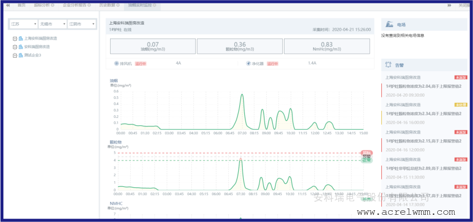Screen dimensions: 473x222
Task: Open the 无锡市 city dropdown
Action: pos(53,24)
